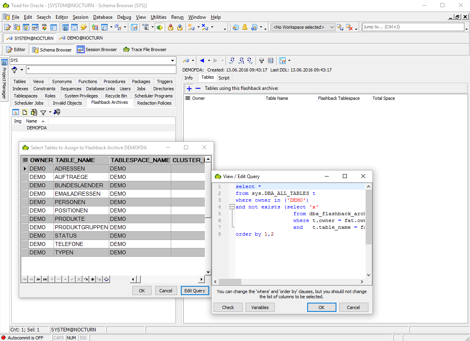Select the Redaction Policies tab
The image size is (470, 341).
coord(154,103)
